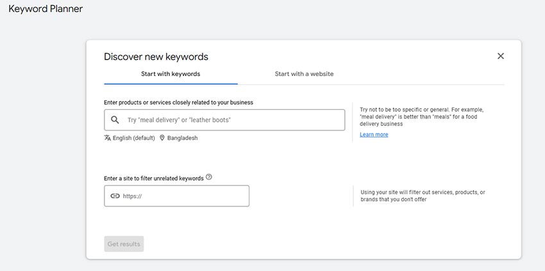The height and width of the screenshot is (271, 545).
Task: Change the English (default) language setting
Action: [x=134, y=138]
